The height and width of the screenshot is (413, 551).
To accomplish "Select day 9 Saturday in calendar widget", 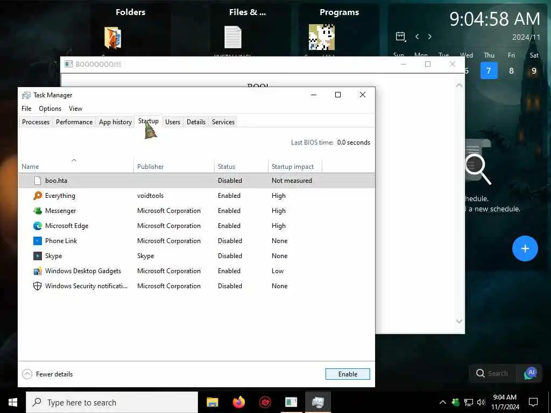I will click(534, 70).
